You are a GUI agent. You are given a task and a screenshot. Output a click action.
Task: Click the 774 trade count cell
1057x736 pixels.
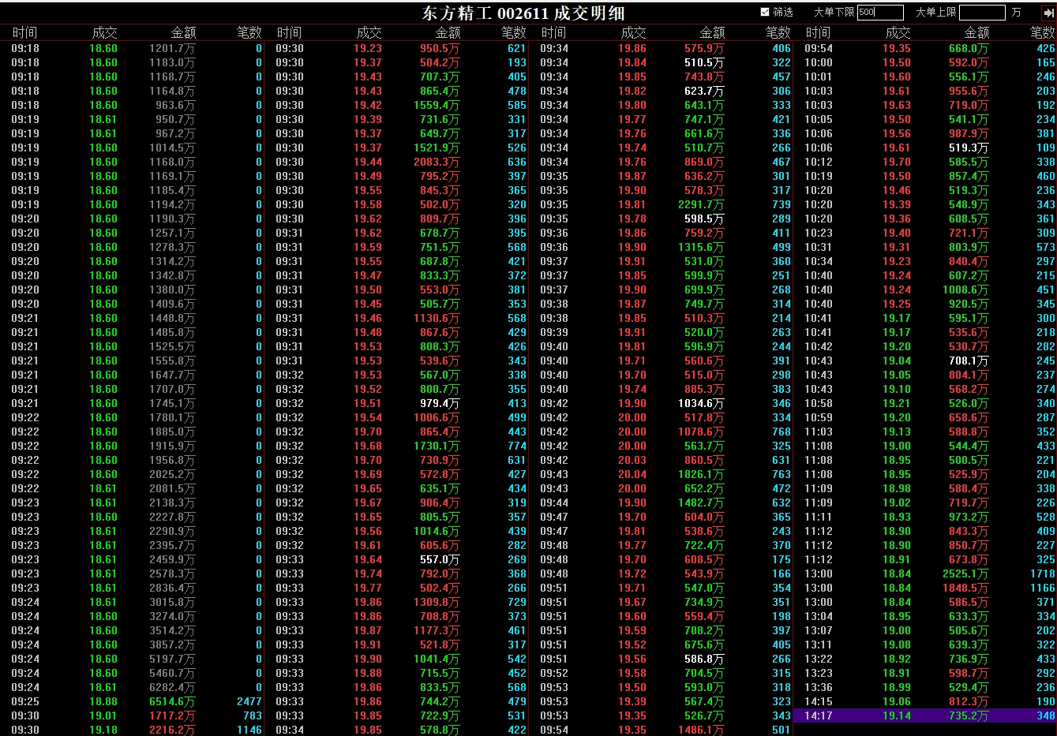coord(517,446)
